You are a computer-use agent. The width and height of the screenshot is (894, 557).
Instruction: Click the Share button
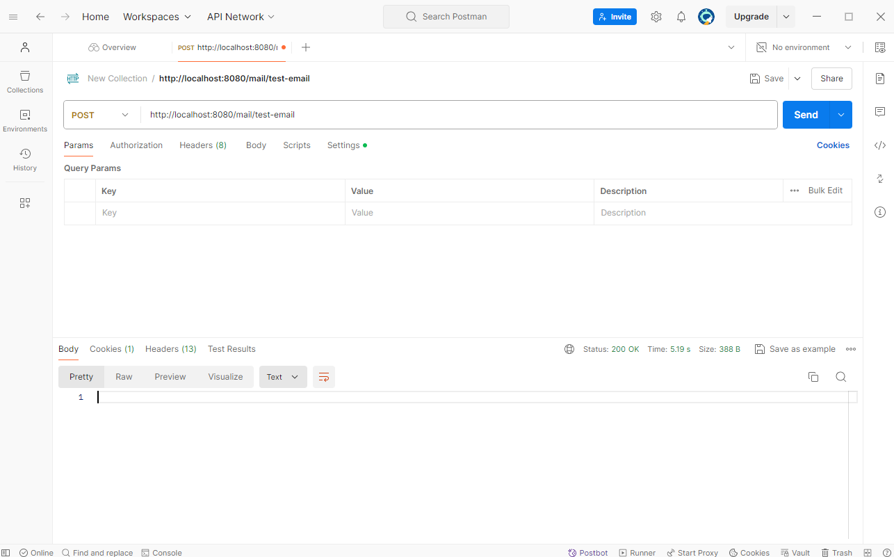[831, 79]
